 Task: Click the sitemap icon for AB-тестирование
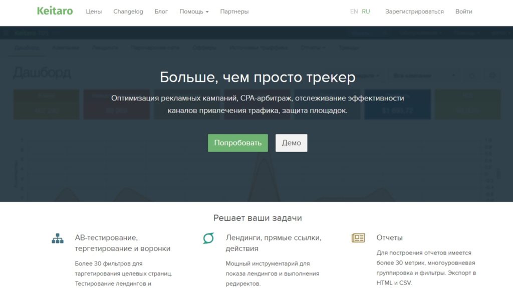(58, 238)
